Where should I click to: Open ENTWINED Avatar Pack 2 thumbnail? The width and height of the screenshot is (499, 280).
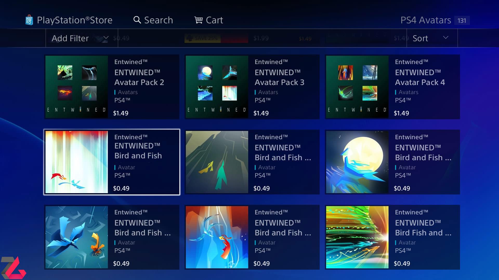pos(77,87)
